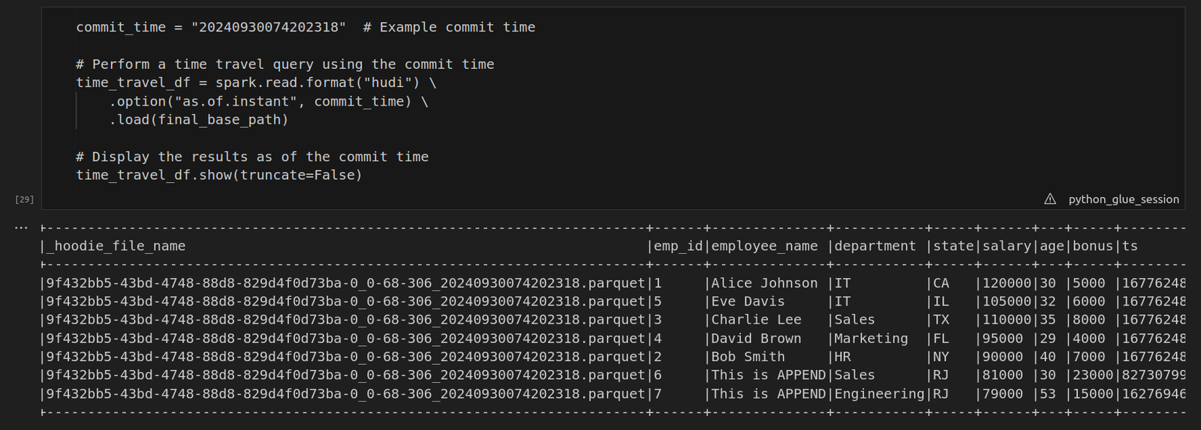The image size is (1201, 430).
Task: Click the "Perform a time travel query" comment line
Action: click(284, 64)
